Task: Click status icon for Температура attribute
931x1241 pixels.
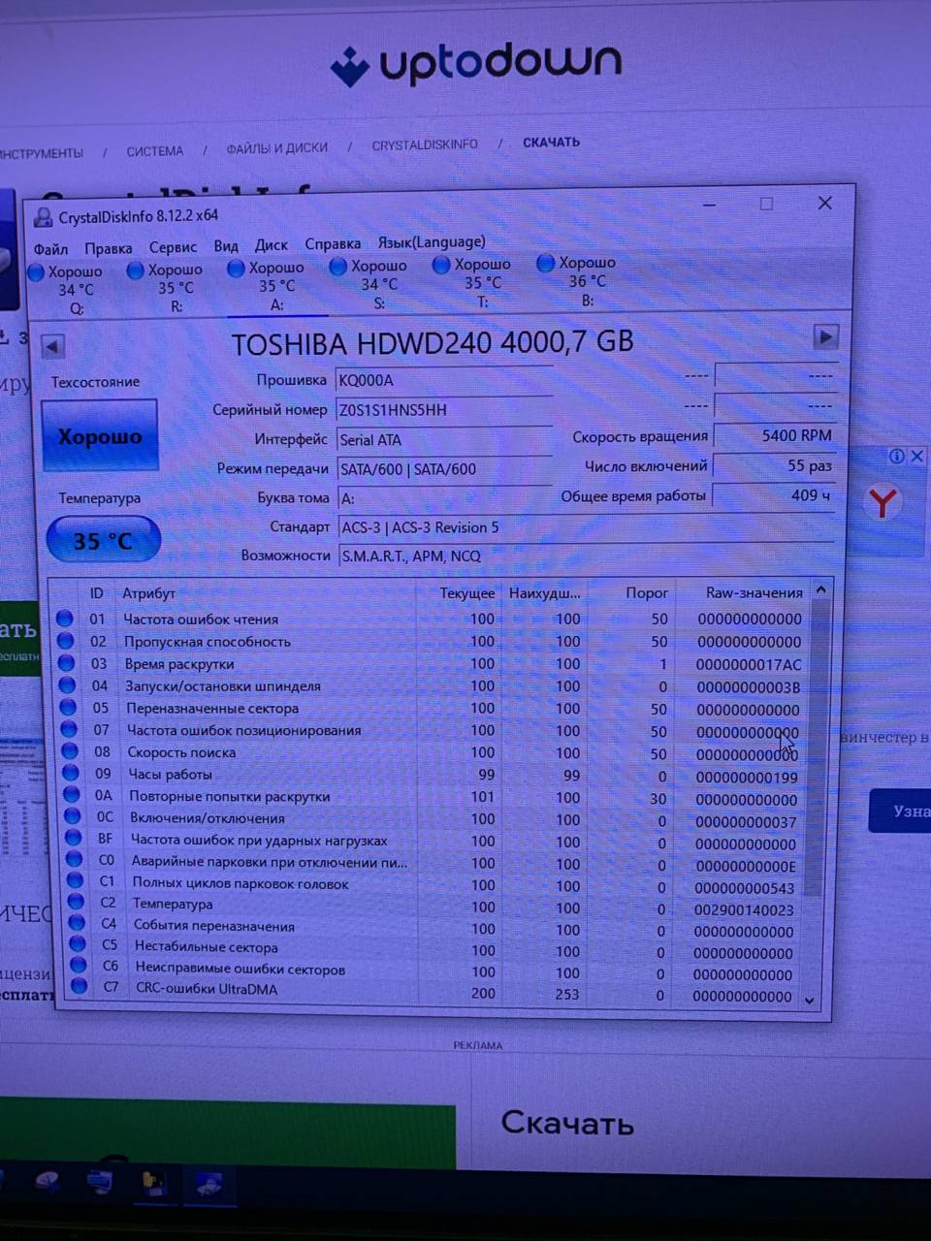Action: coord(78,903)
